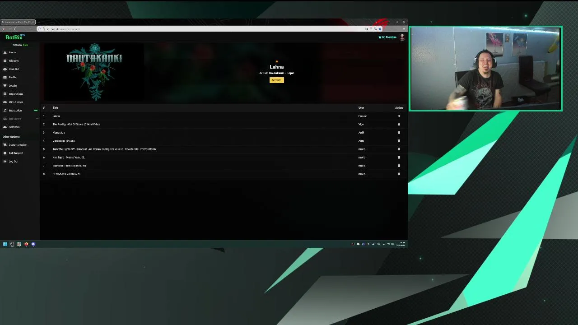578x325 pixels.
Task: Click the Platform: Kick label
Action: 19,45
